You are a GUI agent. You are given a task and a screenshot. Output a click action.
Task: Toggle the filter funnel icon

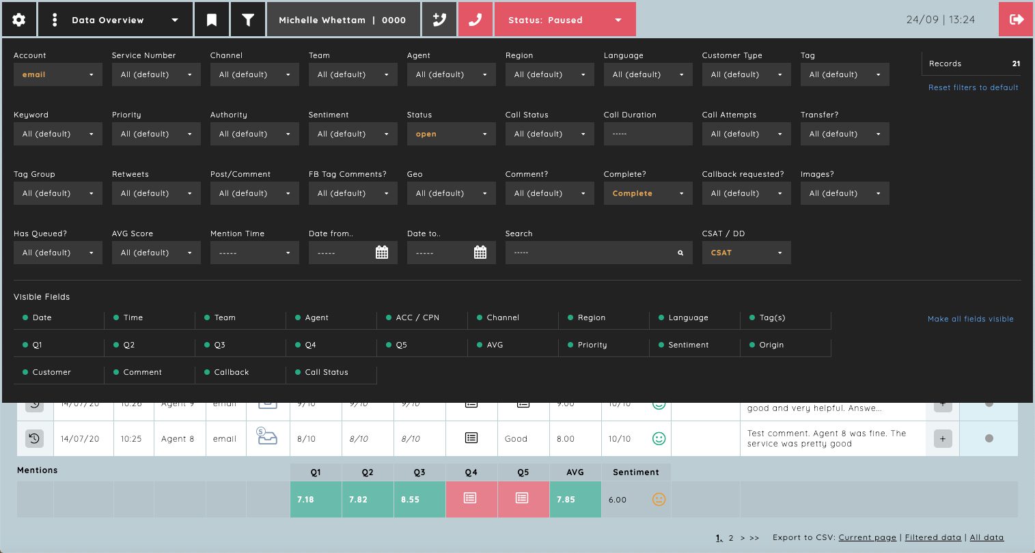click(x=248, y=20)
